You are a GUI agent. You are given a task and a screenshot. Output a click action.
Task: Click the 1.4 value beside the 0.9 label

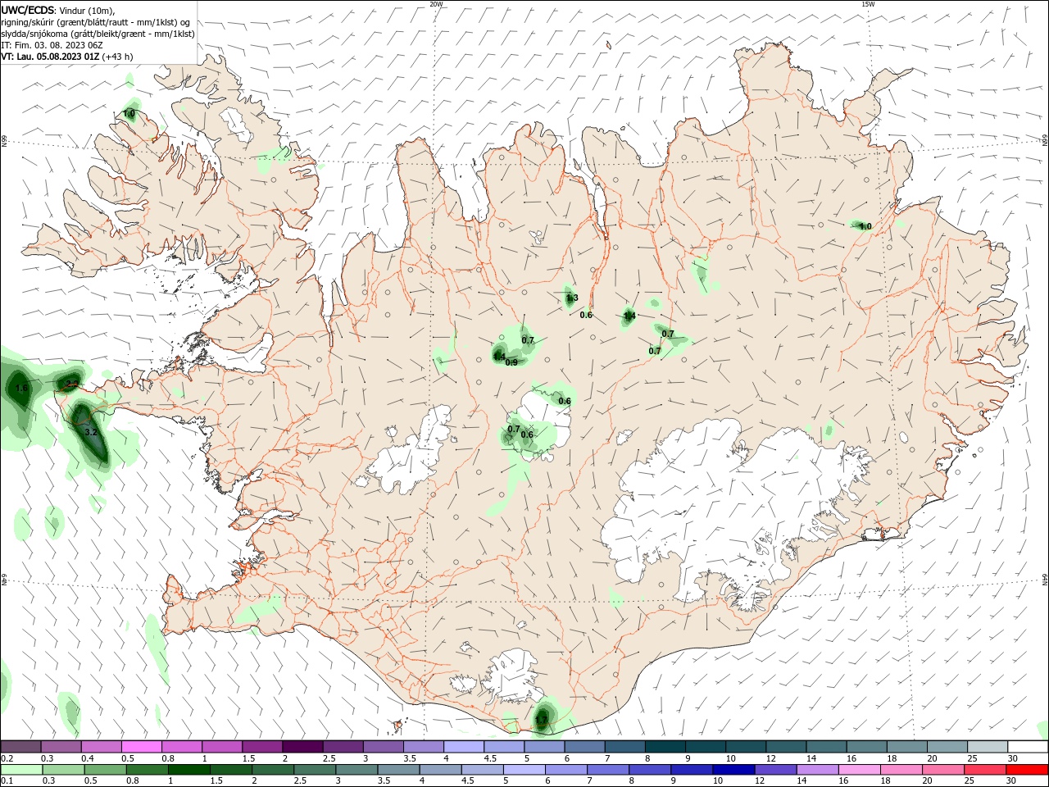pyautogui.click(x=499, y=357)
